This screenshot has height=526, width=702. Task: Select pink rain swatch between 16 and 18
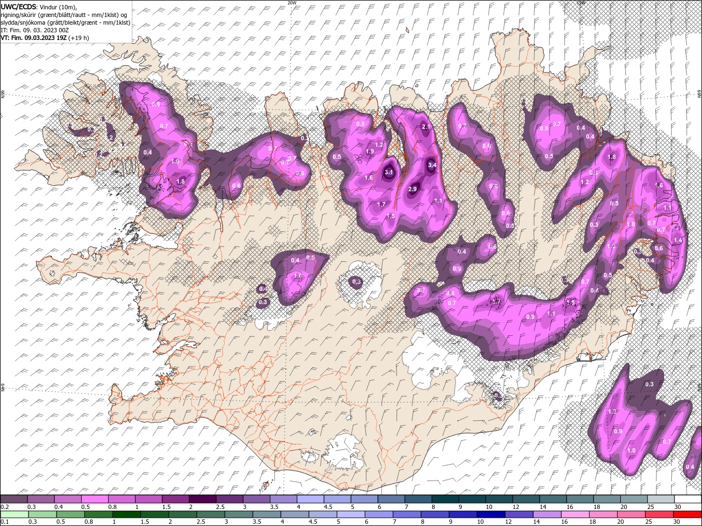click(575, 514)
